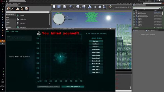
Task: Open Windows taskbar search icon
Action: pyautogui.click(x=3, y=4)
